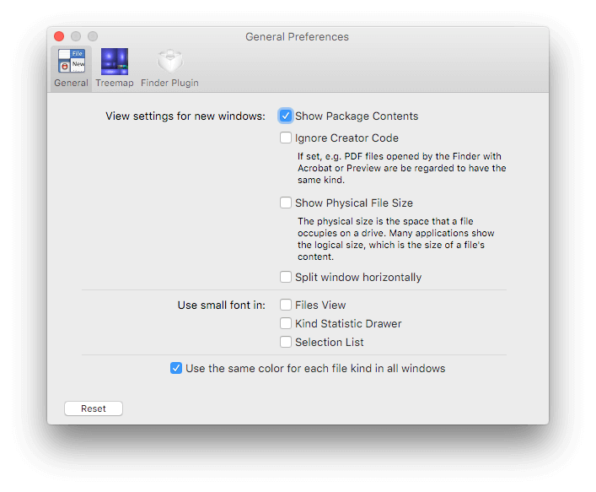The width and height of the screenshot is (596, 492).
Task: Enable Show Physical File Size
Action: (286, 203)
